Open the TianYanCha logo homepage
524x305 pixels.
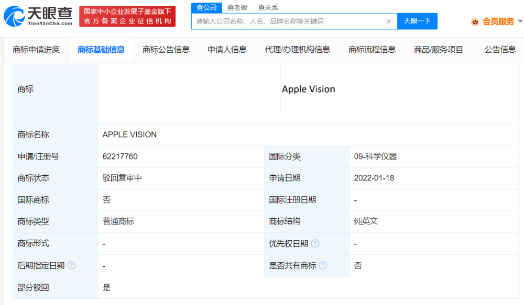[x=38, y=16]
